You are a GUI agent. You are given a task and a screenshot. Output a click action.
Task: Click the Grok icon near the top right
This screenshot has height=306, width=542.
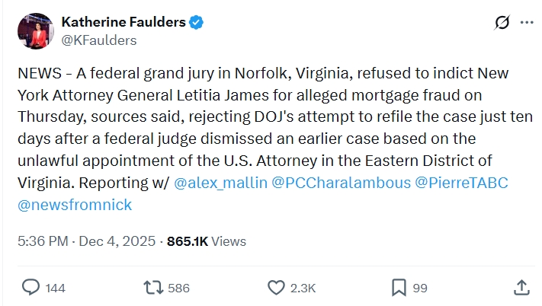[x=502, y=23]
